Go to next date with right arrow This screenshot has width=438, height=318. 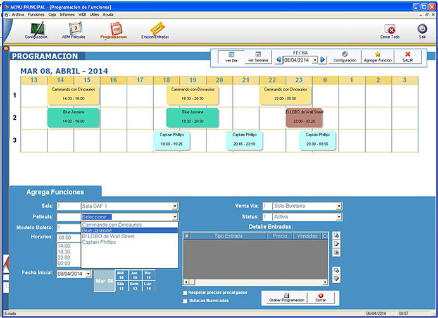pos(323,60)
